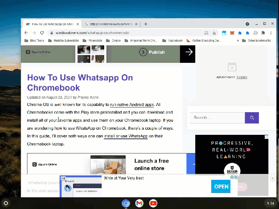Open the Reddits Subreddits bookmark folder
This screenshot has width=279, height=209.
coord(64,41)
